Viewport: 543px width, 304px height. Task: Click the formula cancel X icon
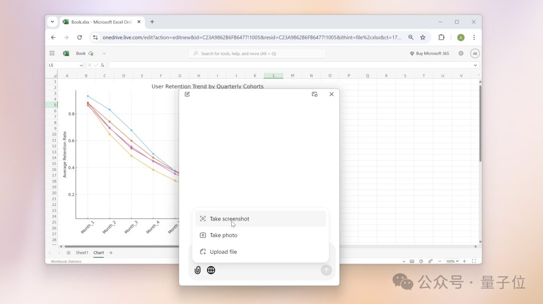[89, 65]
